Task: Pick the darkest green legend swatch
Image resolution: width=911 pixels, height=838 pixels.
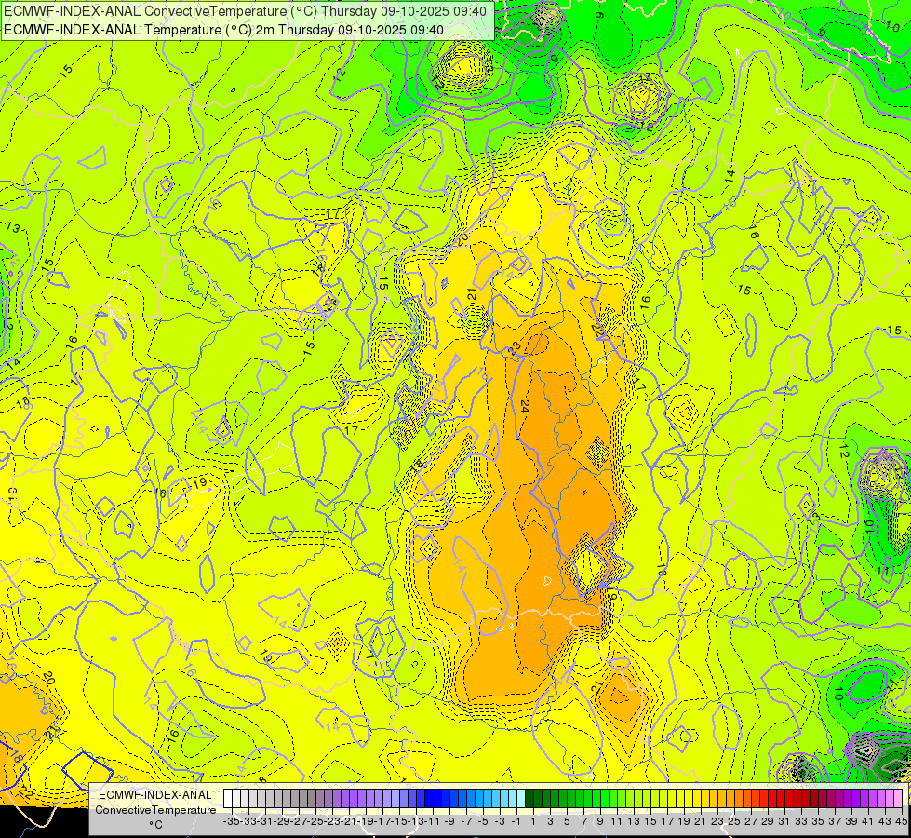Action: point(529,799)
